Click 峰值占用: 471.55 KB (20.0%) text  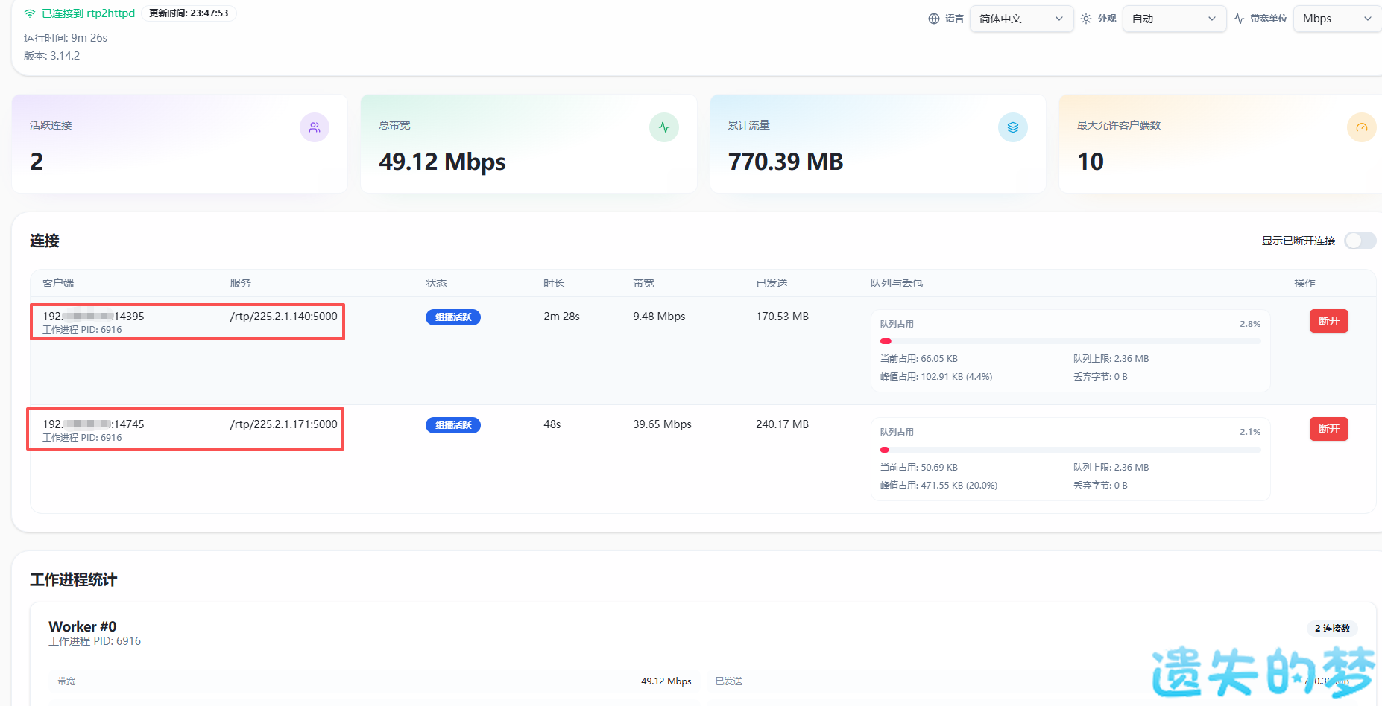938,486
